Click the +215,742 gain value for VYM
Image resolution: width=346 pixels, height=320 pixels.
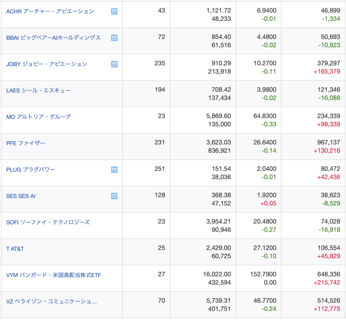click(327, 283)
